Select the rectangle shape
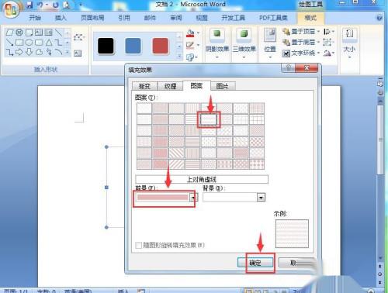 [19, 42]
